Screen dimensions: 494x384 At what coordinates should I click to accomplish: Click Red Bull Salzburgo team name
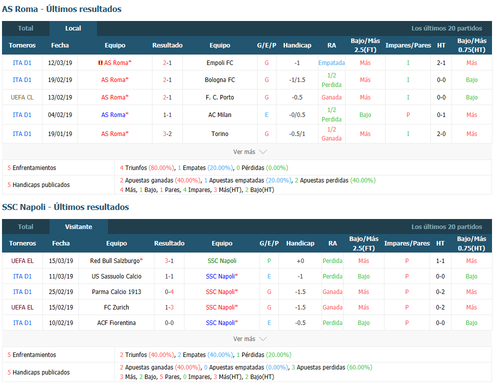(116, 261)
